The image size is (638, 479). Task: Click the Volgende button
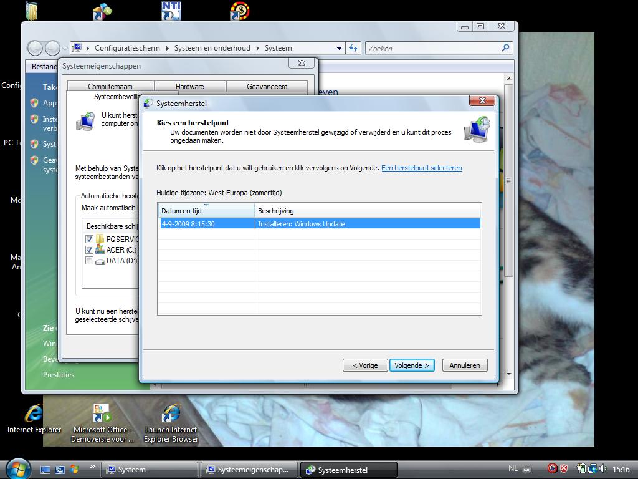point(412,365)
